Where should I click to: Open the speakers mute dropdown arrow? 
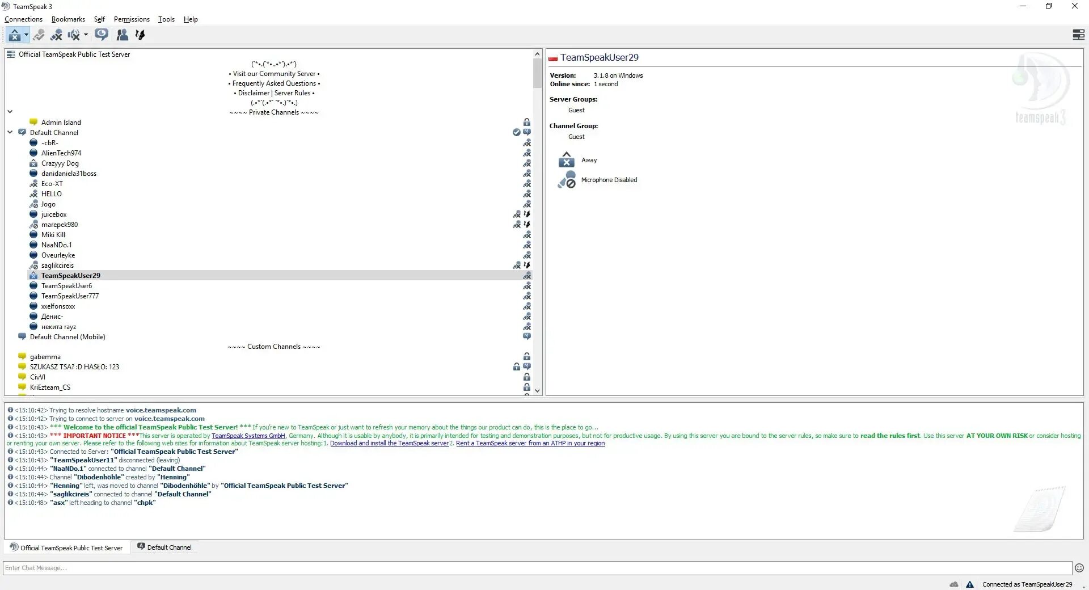pos(86,35)
